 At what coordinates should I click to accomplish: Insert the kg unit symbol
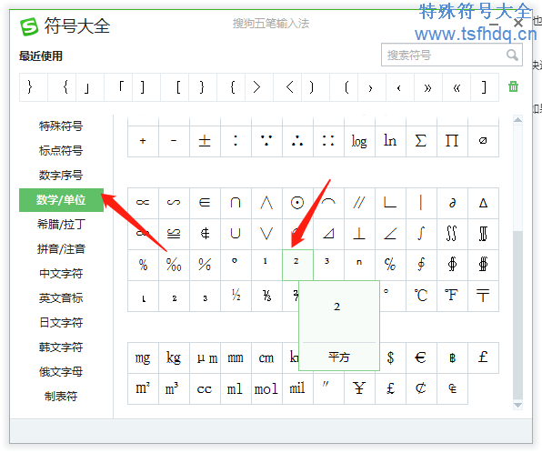coord(174,357)
